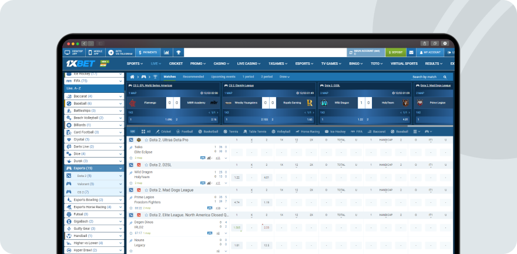Filter live events by Ice Hockey
The height and width of the screenshot is (254, 517).
pyautogui.click(x=335, y=131)
